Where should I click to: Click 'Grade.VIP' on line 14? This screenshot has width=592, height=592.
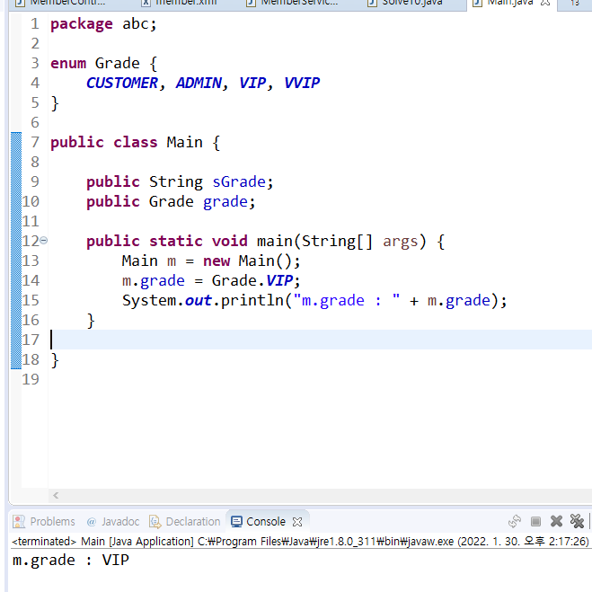(252, 281)
